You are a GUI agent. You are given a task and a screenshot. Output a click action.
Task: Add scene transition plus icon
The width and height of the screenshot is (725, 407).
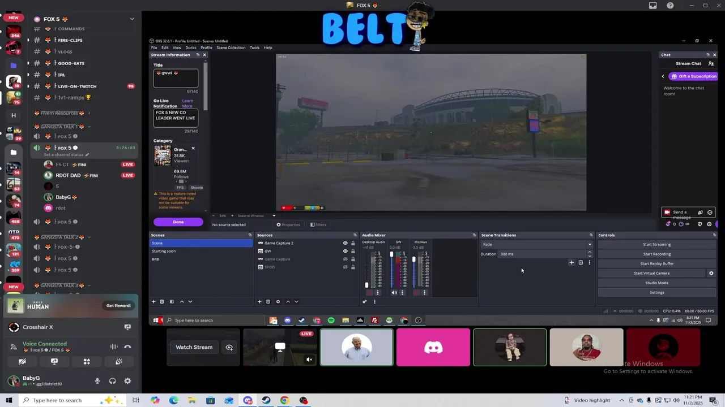[572, 262]
